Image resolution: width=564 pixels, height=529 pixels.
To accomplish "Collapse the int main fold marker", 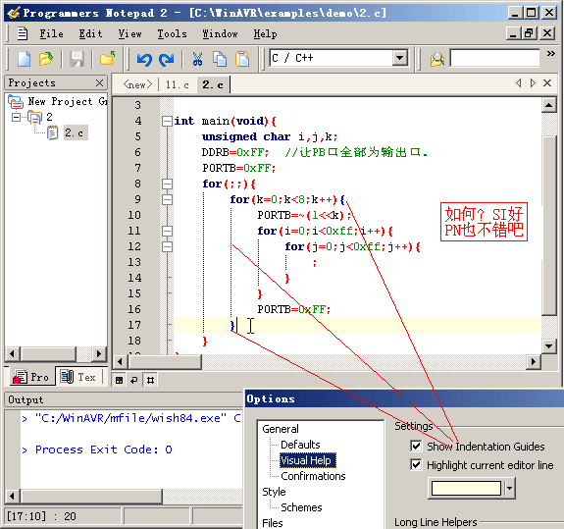I will pyautogui.click(x=167, y=121).
